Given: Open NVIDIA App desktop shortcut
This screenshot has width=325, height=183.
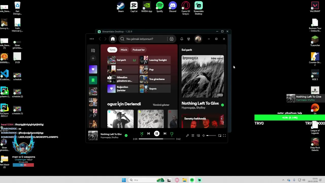Looking at the screenshot, I should 147,7.
